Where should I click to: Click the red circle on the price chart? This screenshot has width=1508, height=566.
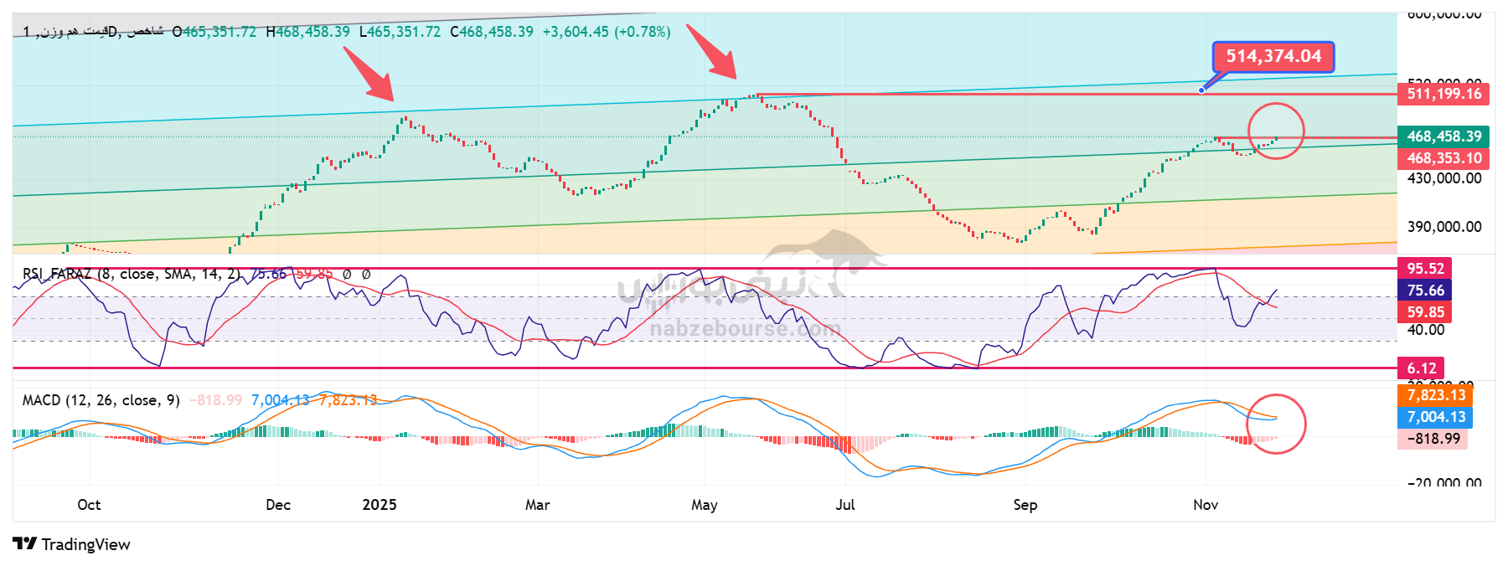(x=1276, y=131)
